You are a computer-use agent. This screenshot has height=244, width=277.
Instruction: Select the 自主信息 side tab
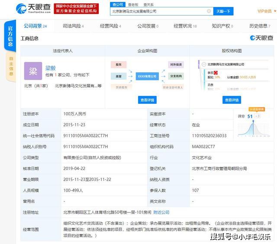[11, 66]
